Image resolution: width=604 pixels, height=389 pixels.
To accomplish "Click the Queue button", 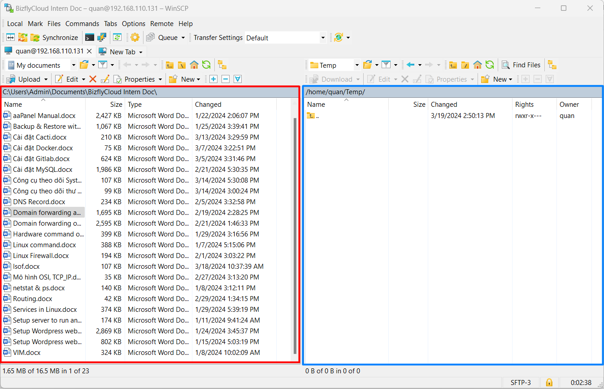I will tap(162, 38).
